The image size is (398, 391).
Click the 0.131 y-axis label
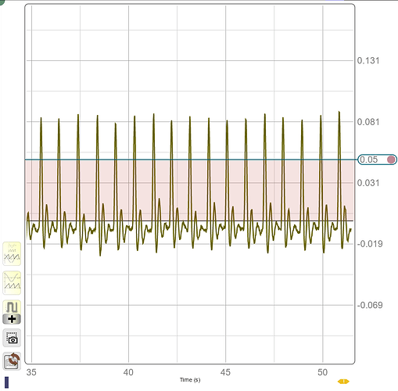368,60
